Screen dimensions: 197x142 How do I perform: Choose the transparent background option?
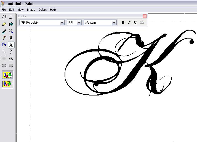(x=8, y=84)
